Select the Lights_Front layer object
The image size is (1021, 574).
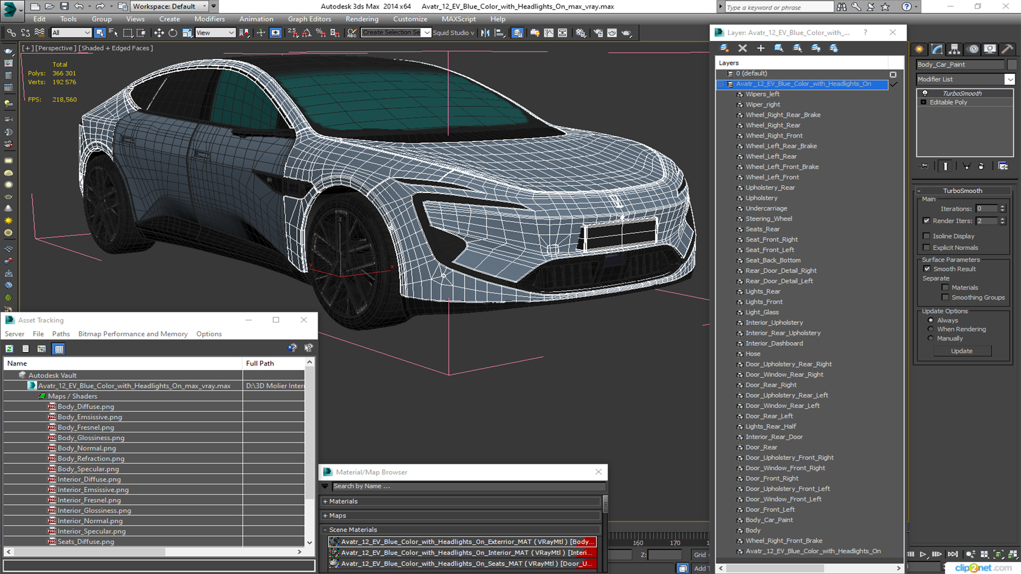[x=764, y=302]
